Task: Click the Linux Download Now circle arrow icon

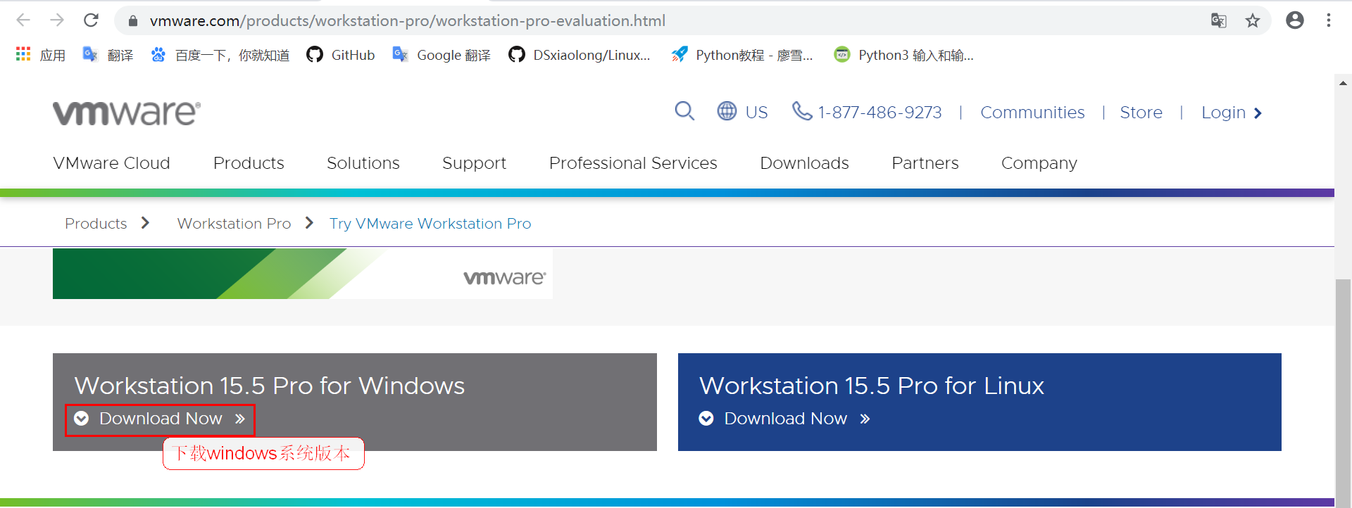Action: tap(706, 419)
